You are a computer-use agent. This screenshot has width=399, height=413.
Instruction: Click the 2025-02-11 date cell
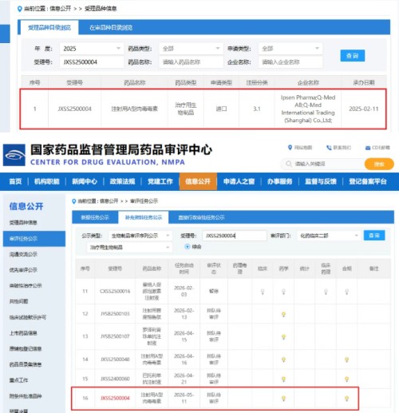point(364,109)
